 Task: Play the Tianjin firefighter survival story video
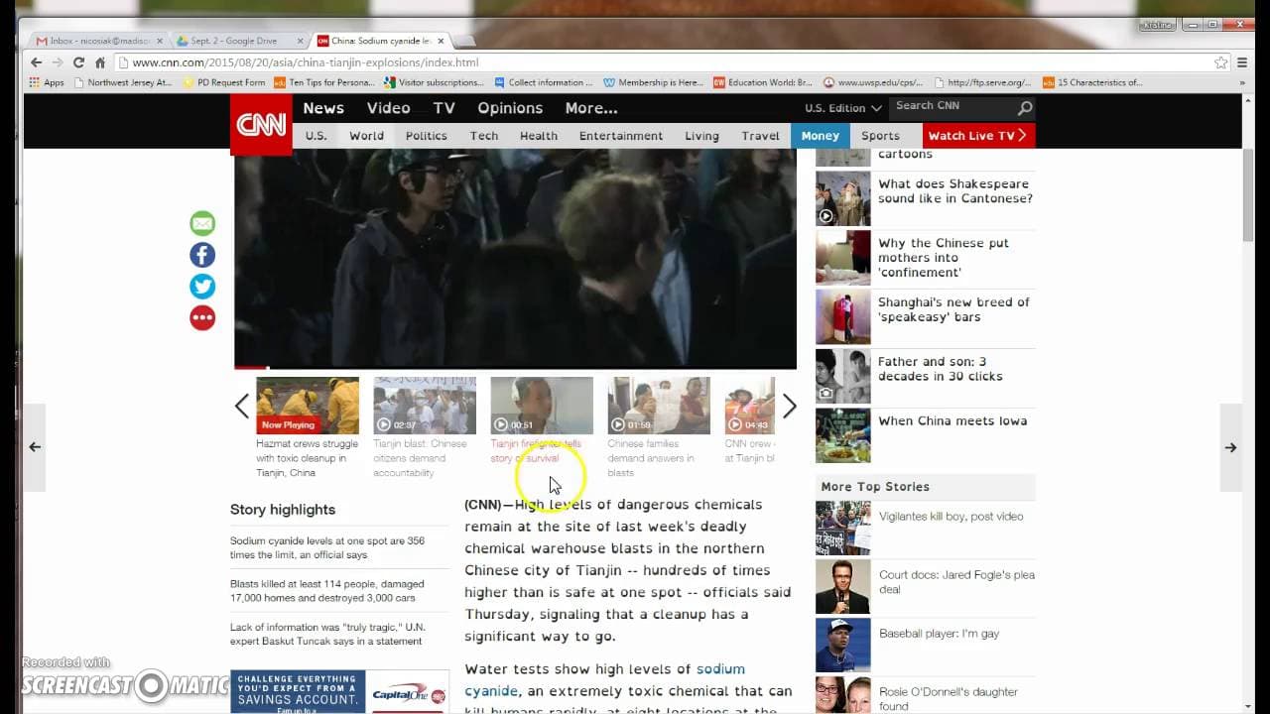pyautogui.click(x=542, y=406)
